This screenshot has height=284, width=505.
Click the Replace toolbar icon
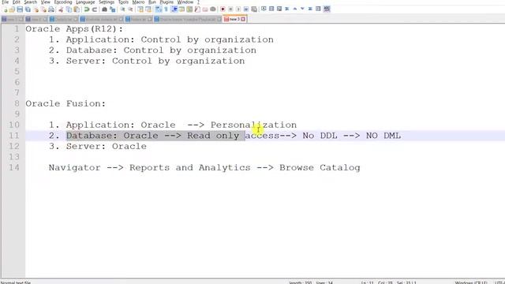112,9
